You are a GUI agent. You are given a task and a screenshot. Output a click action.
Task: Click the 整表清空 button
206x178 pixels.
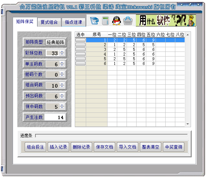[151, 147]
